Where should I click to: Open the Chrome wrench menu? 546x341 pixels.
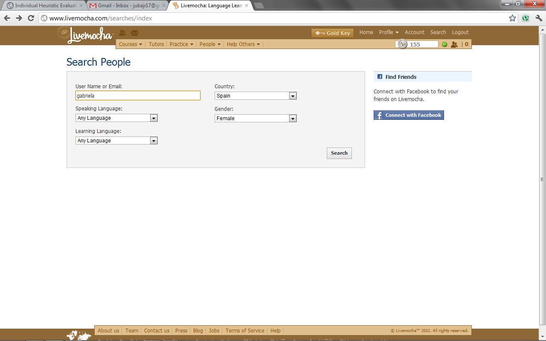539,18
